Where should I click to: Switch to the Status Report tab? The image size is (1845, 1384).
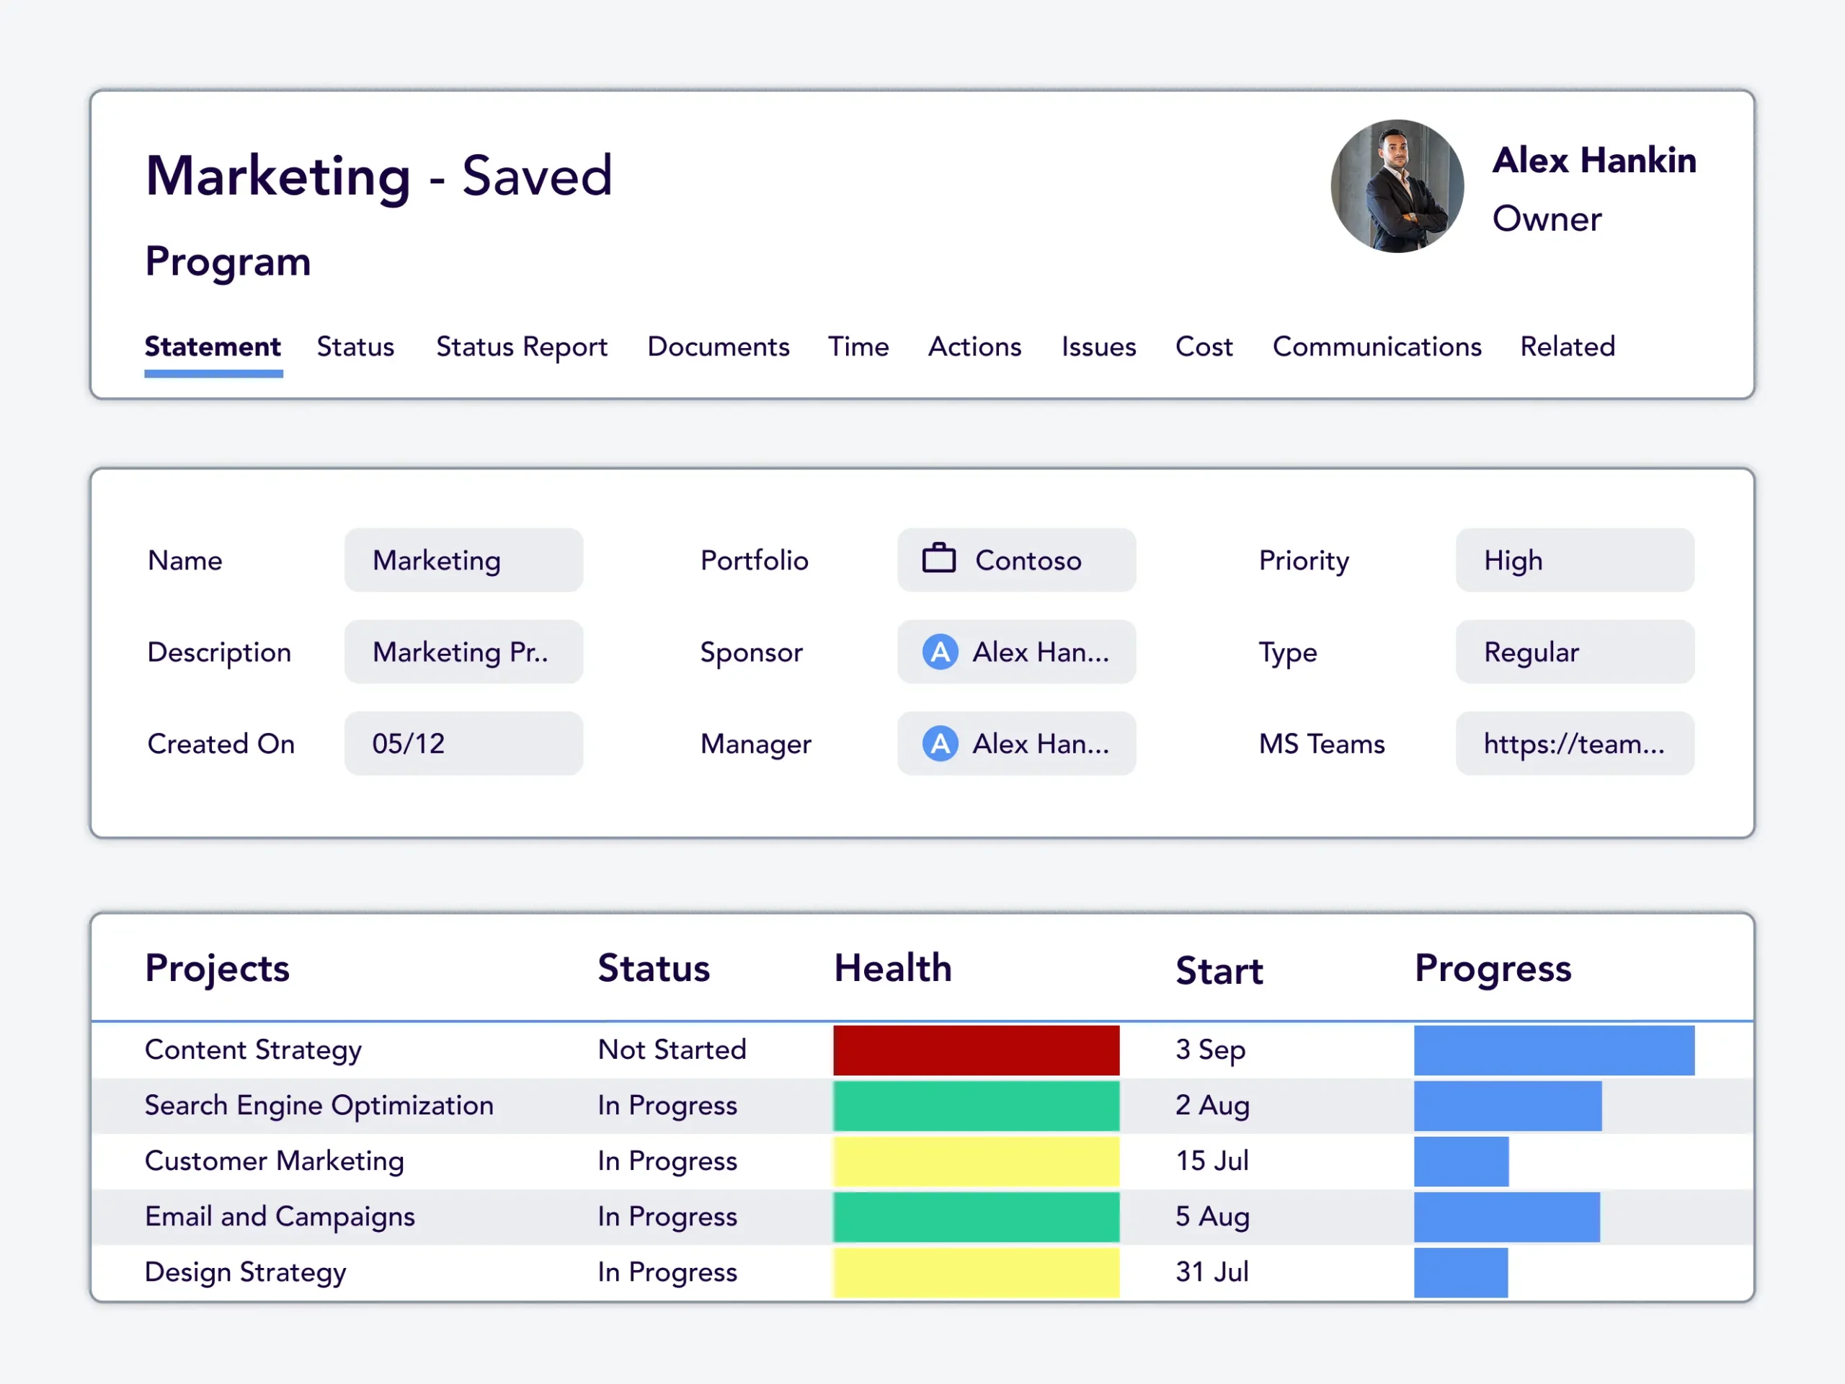(x=521, y=346)
